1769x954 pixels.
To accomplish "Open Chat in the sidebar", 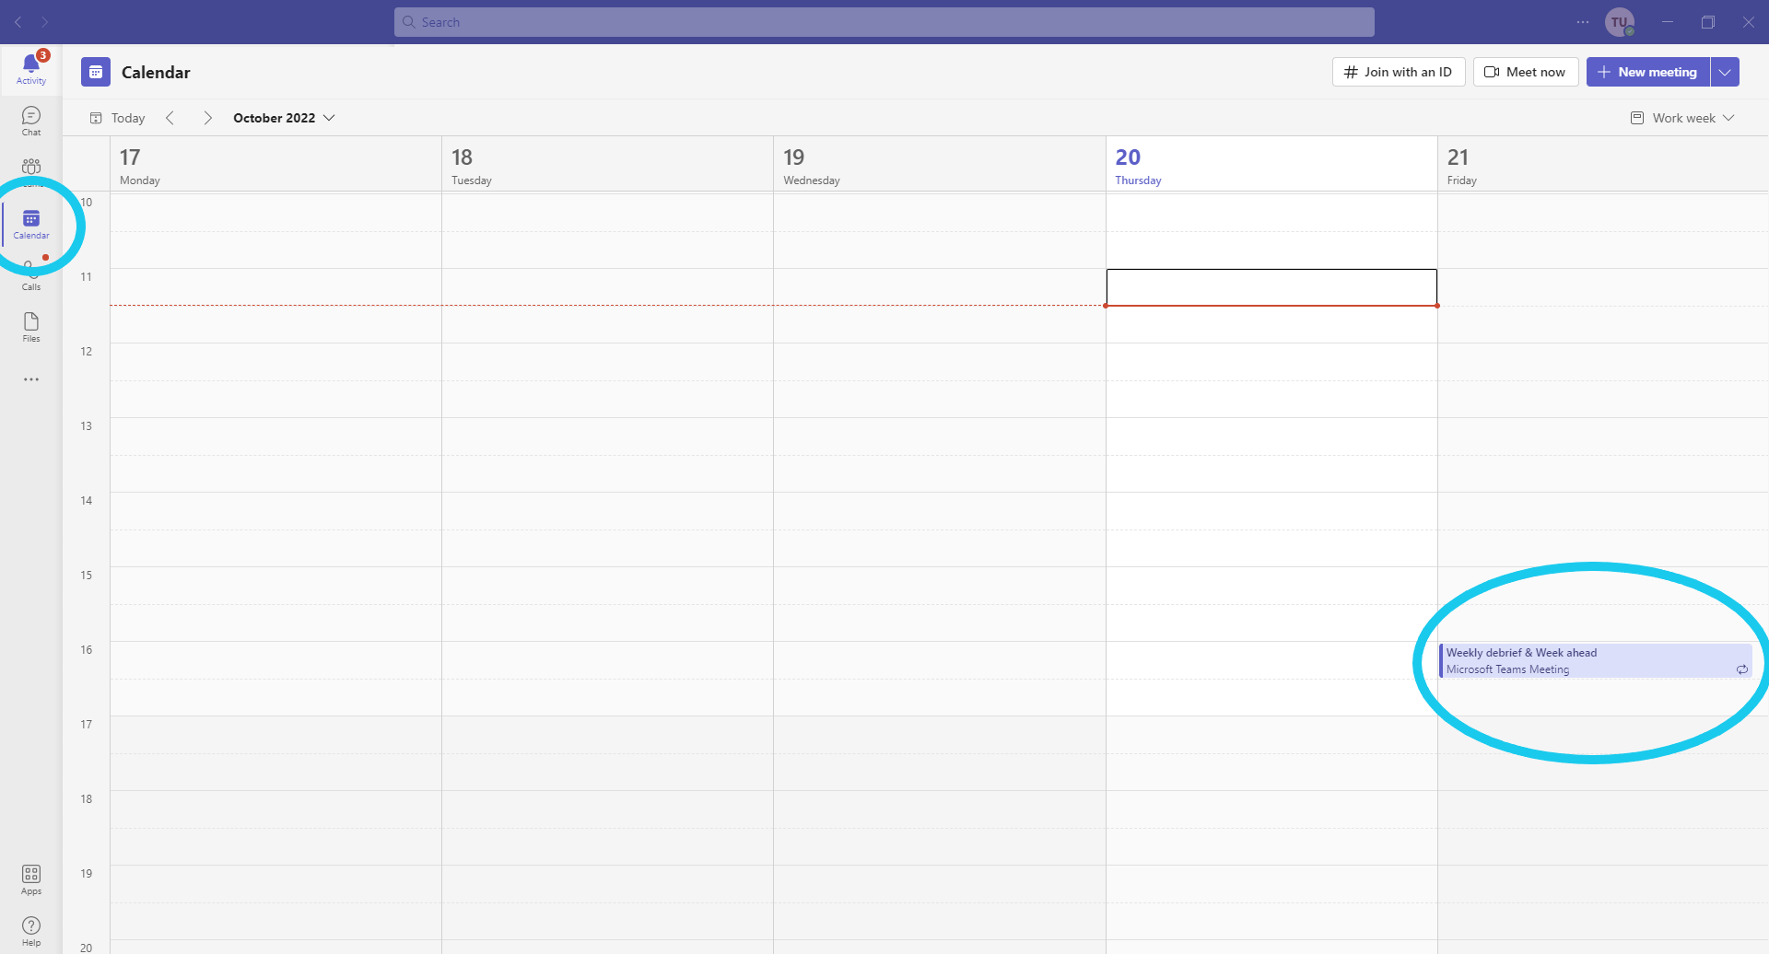I will click(30, 120).
